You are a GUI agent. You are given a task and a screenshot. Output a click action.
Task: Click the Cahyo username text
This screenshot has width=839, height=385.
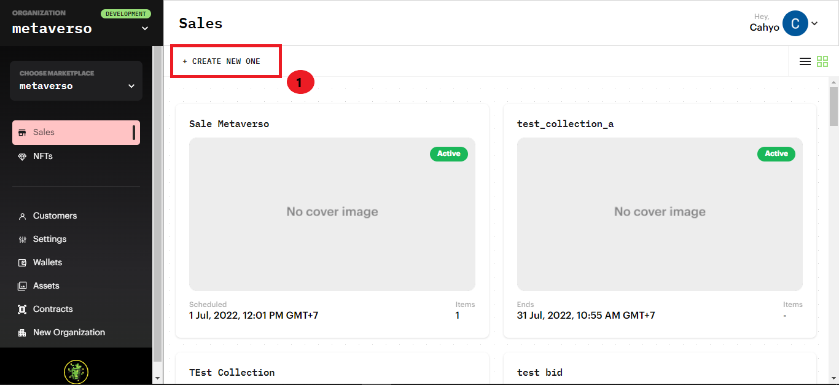click(x=765, y=27)
